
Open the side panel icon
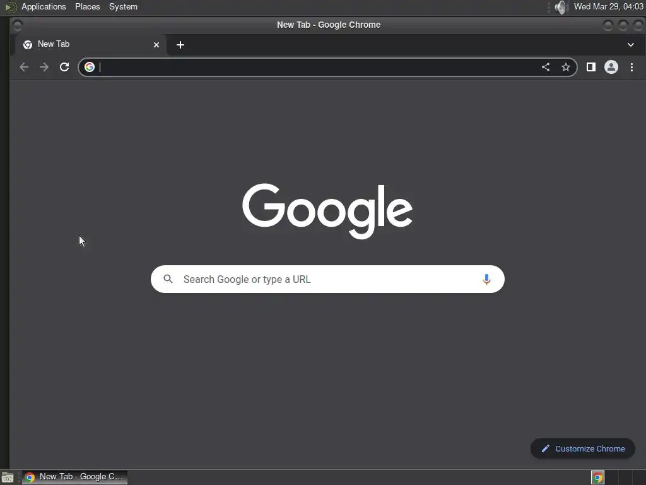(590, 67)
